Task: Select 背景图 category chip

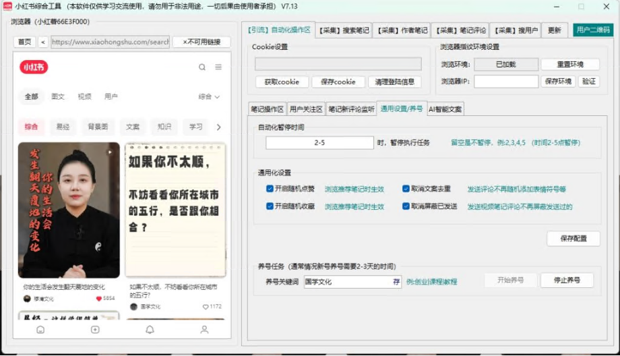Action: 98,127
